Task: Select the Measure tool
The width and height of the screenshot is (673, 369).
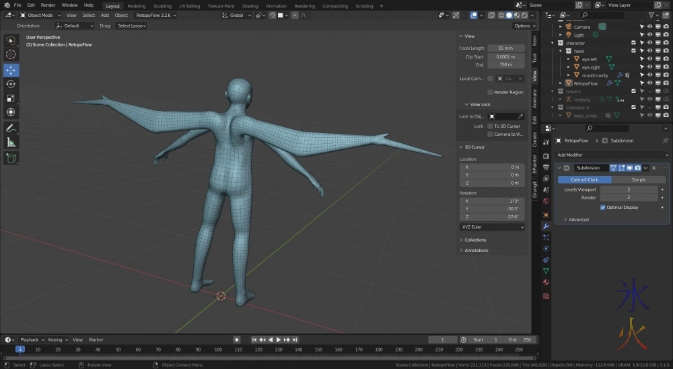Action: pos(11,142)
